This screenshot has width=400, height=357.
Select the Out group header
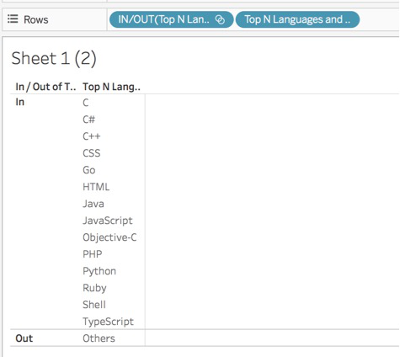[x=24, y=338]
